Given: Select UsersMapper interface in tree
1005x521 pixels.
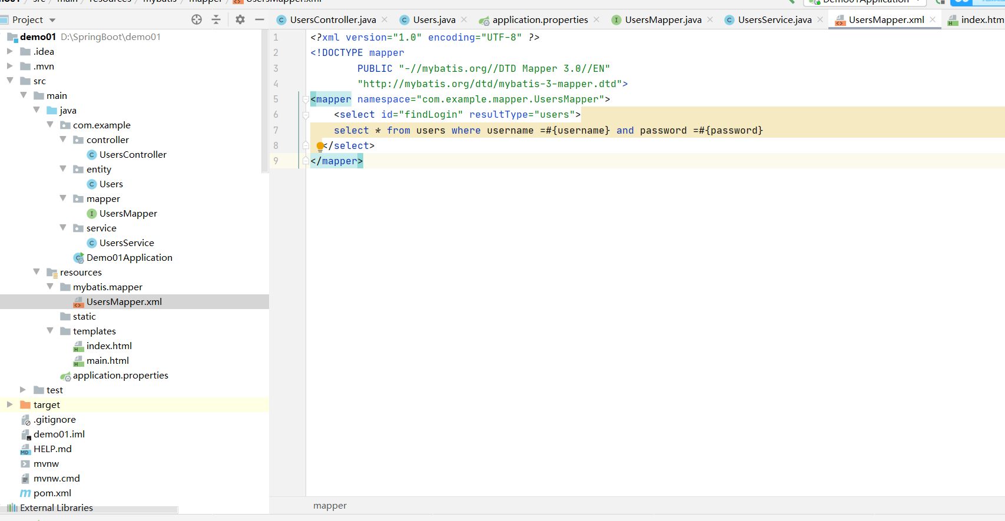Looking at the screenshot, I should click(x=128, y=213).
